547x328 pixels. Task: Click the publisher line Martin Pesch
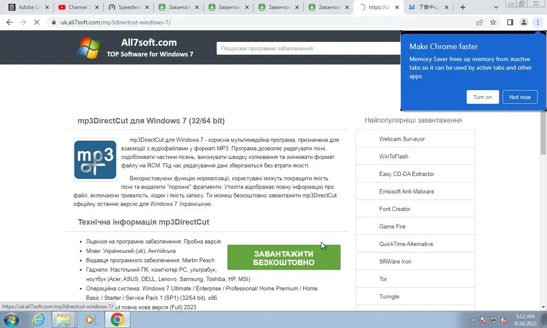point(150,260)
